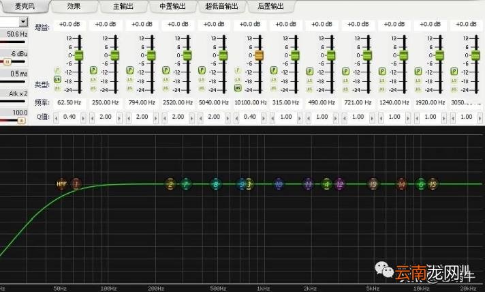Decrease Q value of 5040.00 Hz band
Viewport: 485px width, 292px height.
point(200,118)
